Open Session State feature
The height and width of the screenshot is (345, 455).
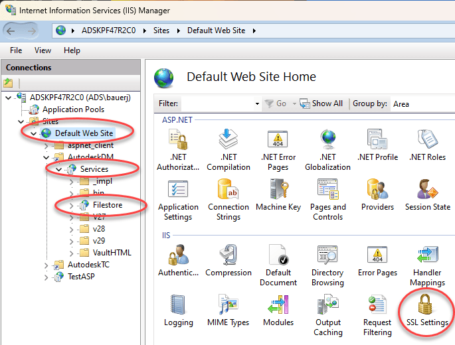(x=427, y=195)
